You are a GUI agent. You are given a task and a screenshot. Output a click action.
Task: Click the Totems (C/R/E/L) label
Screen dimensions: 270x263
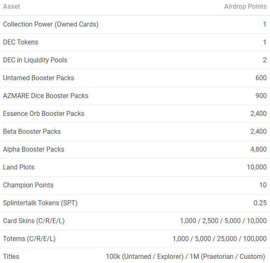29,239
